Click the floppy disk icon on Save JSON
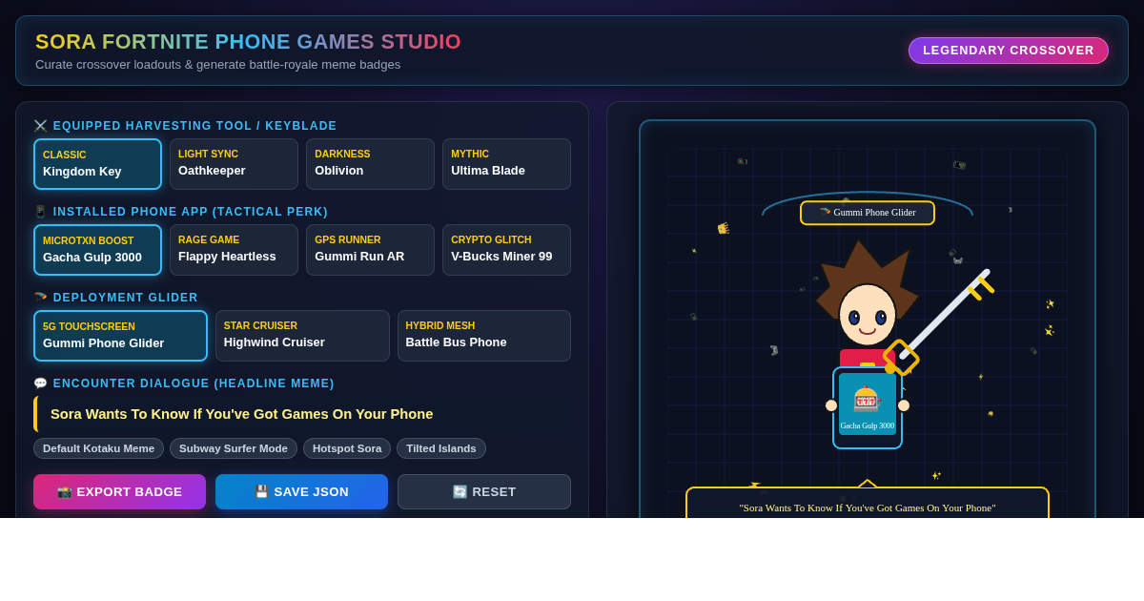 click(261, 492)
